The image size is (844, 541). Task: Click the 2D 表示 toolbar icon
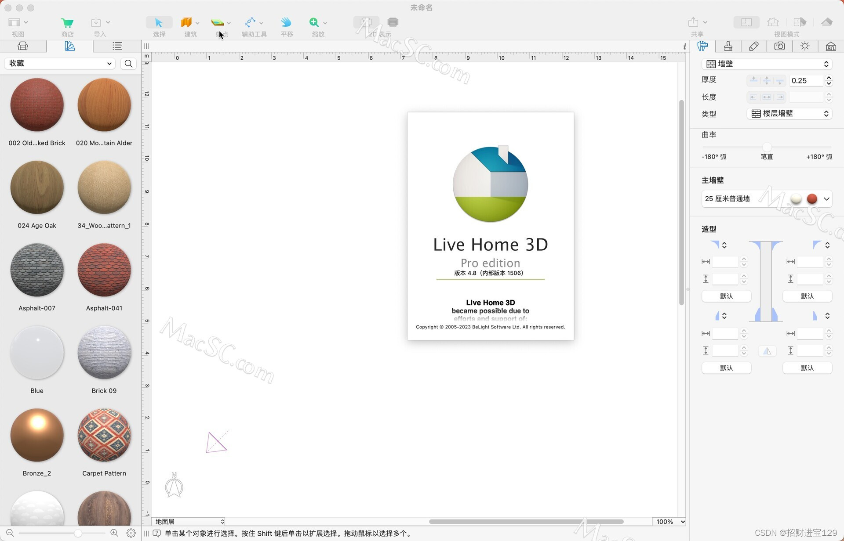click(x=366, y=22)
